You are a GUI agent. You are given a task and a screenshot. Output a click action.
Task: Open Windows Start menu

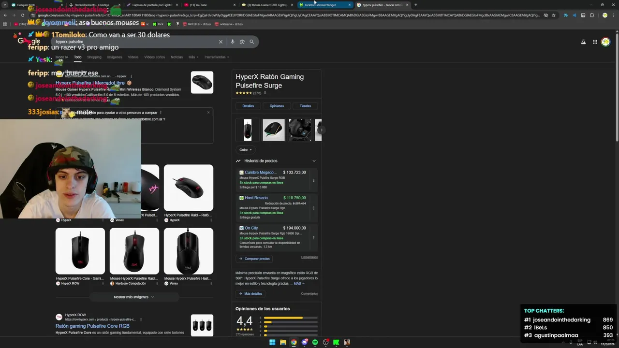pos(272,342)
